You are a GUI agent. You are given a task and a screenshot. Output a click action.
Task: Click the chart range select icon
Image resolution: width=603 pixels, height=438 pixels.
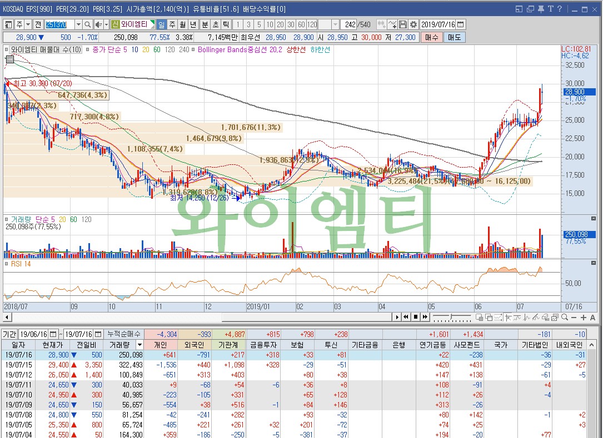coord(497,318)
